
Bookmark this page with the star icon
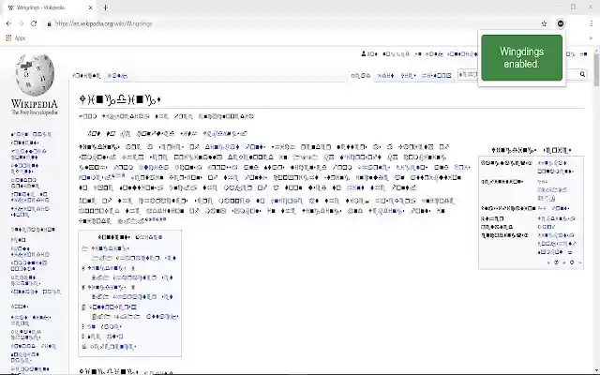coord(544,23)
